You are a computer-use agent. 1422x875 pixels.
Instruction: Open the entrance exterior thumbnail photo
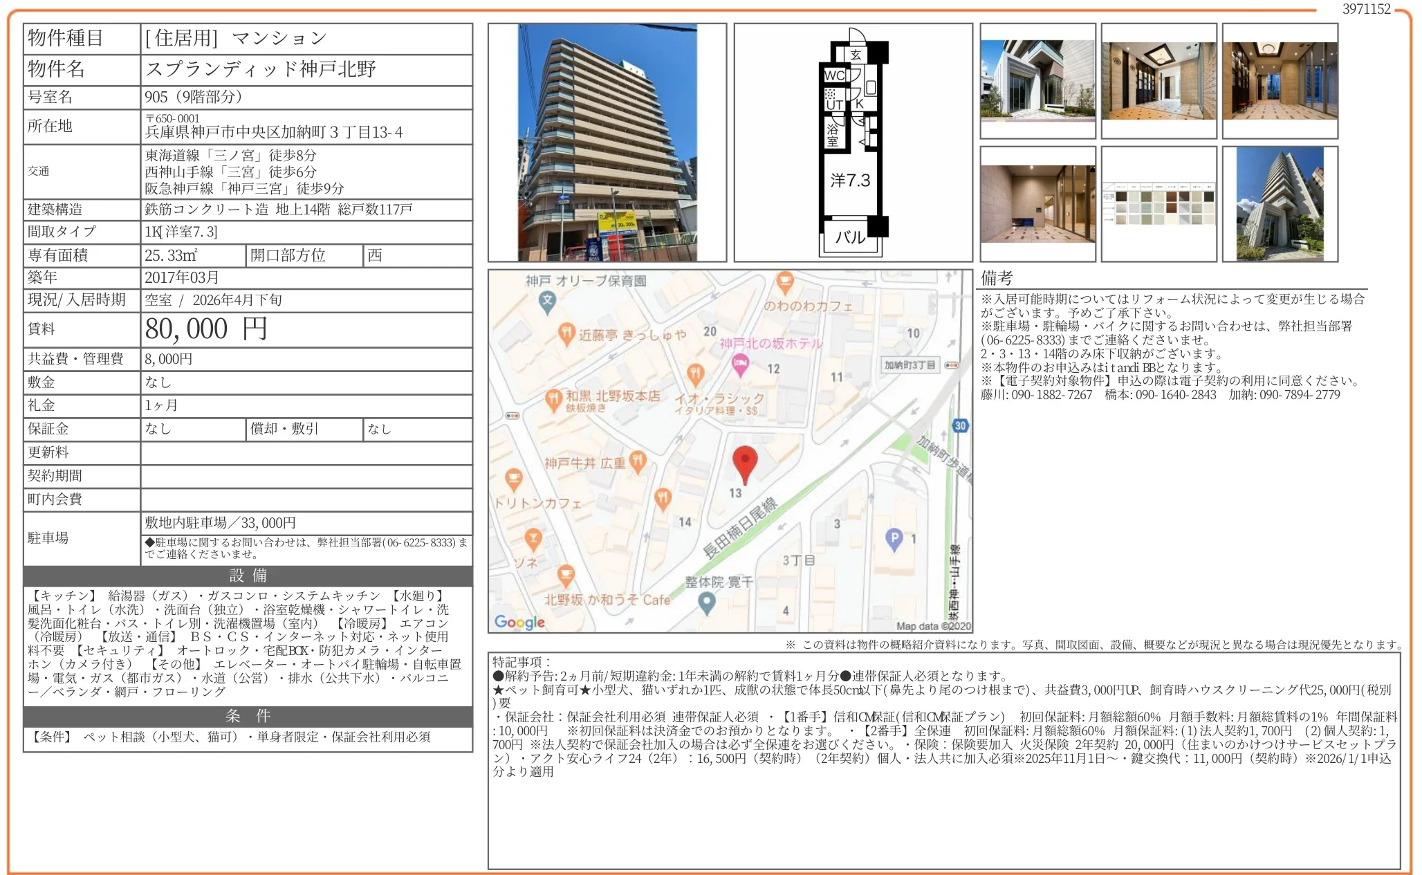(x=1037, y=80)
